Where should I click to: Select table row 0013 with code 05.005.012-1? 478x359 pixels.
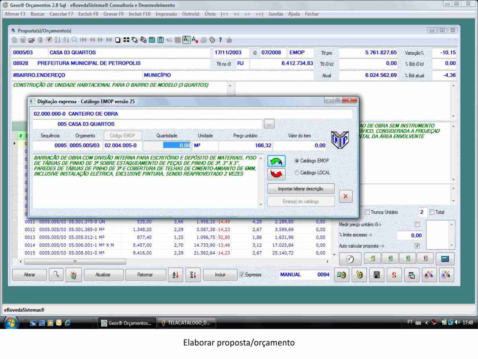(175, 237)
